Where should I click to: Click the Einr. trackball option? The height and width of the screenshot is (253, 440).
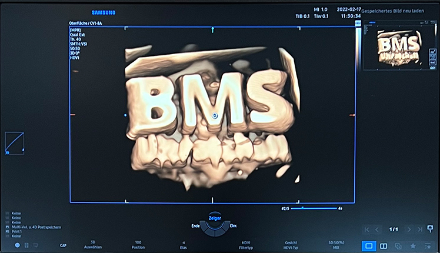coord(234,226)
